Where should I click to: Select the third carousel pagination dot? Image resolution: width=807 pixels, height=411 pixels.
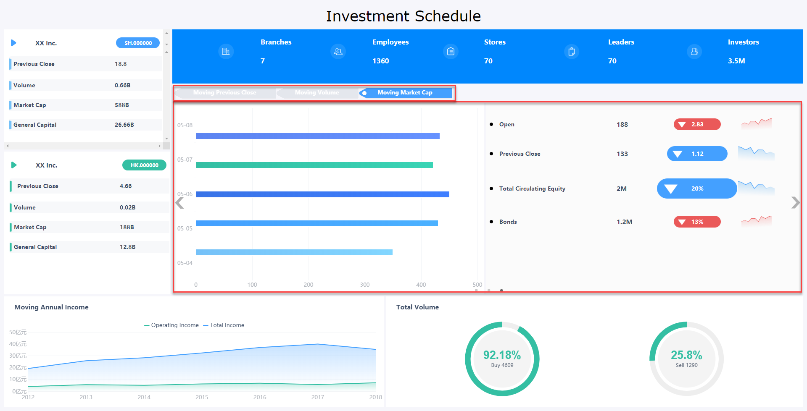pos(501,290)
